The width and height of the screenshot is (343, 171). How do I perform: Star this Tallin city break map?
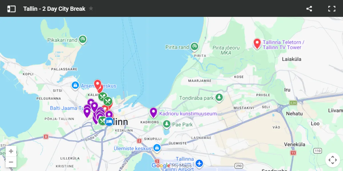[x=91, y=9]
